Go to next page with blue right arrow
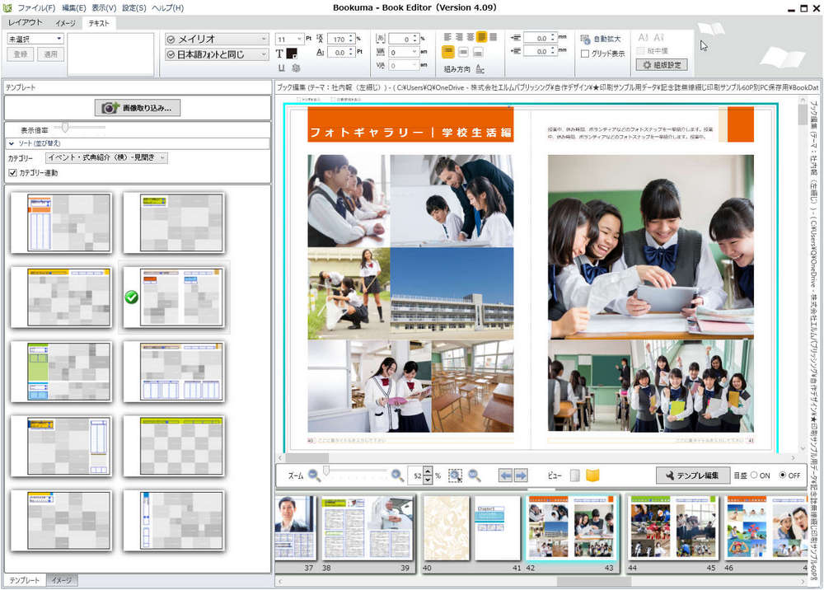 tap(521, 475)
